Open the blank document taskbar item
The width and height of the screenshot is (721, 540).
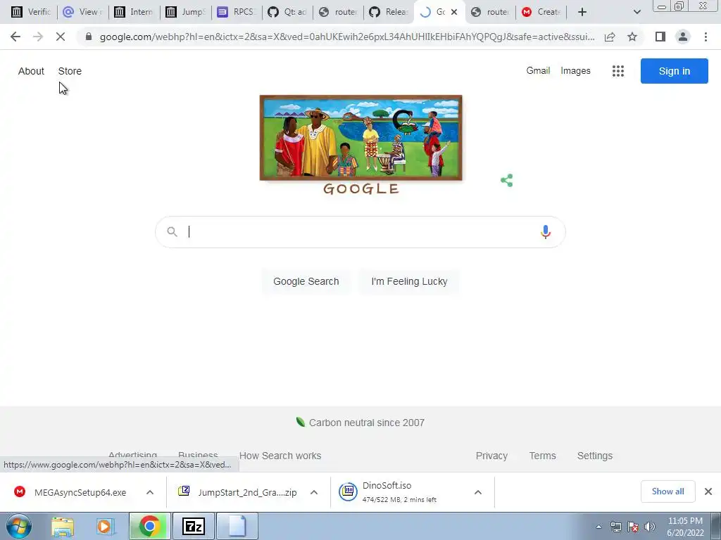[237, 526]
